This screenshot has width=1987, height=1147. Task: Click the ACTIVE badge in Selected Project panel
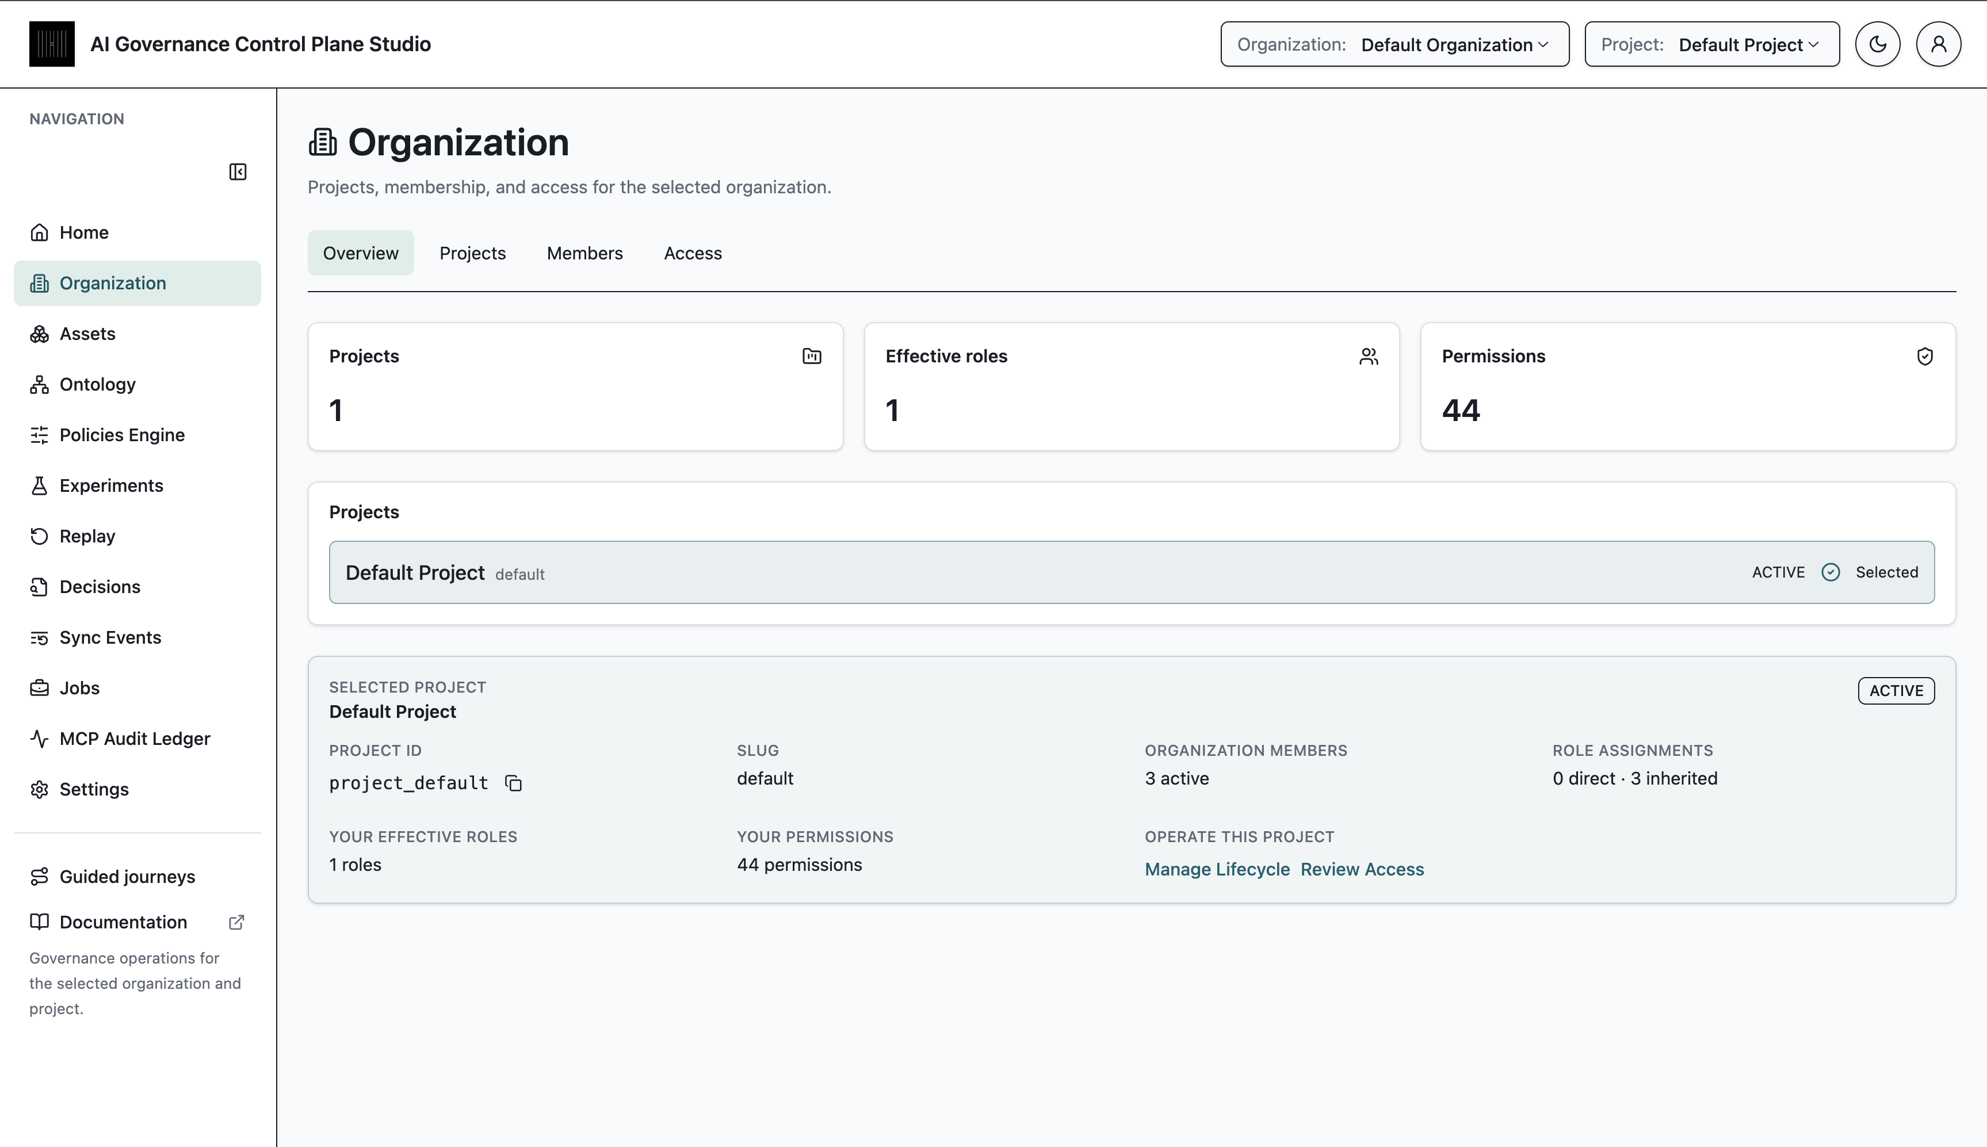(x=1896, y=691)
